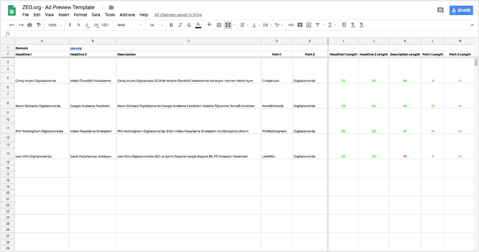
Task: Open text wrapping dropdown
Action: pos(267,25)
